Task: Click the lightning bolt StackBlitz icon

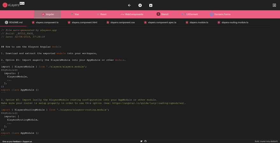Action: [x=140, y=5]
